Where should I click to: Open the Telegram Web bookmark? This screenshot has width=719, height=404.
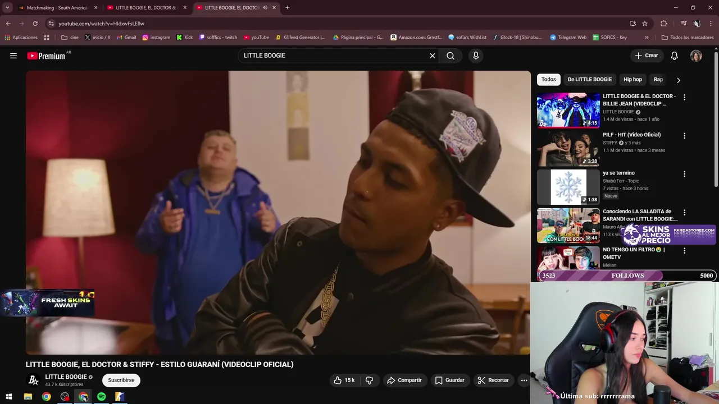[x=568, y=38]
